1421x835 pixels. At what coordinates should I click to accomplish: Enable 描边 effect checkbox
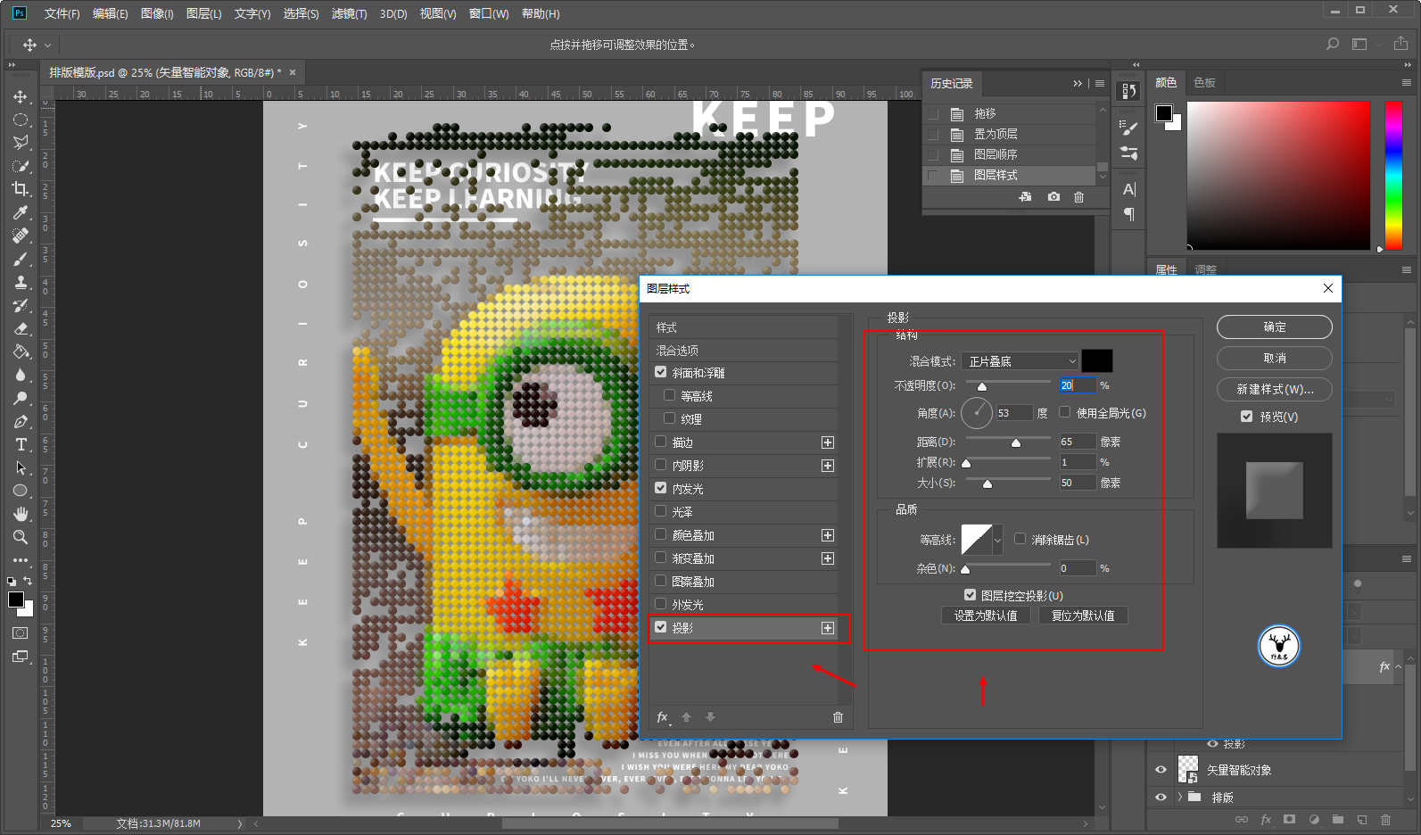tap(661, 442)
